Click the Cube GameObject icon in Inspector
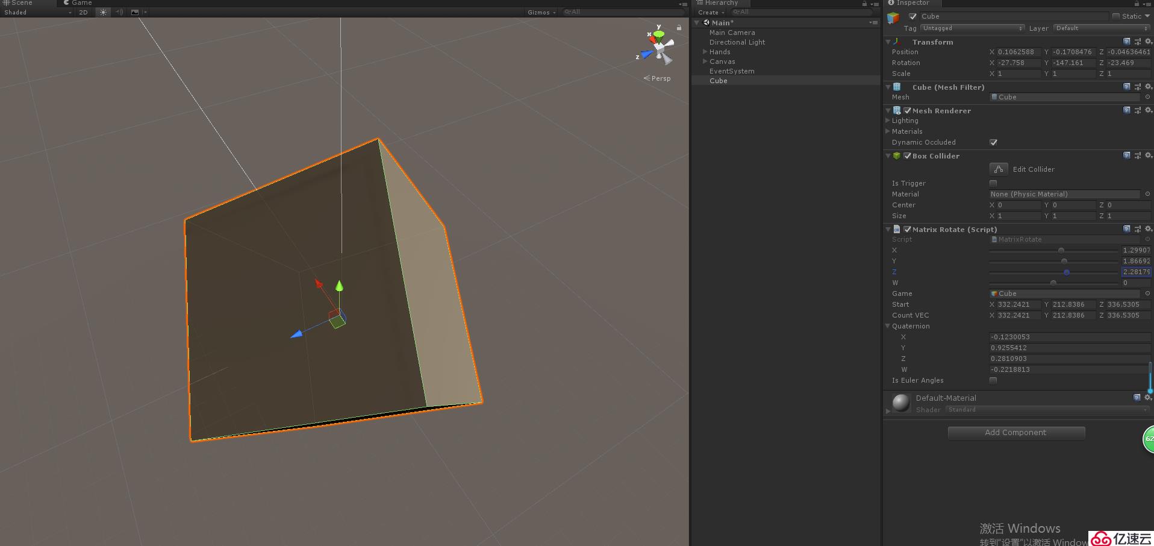This screenshot has height=546, width=1154. click(x=893, y=17)
